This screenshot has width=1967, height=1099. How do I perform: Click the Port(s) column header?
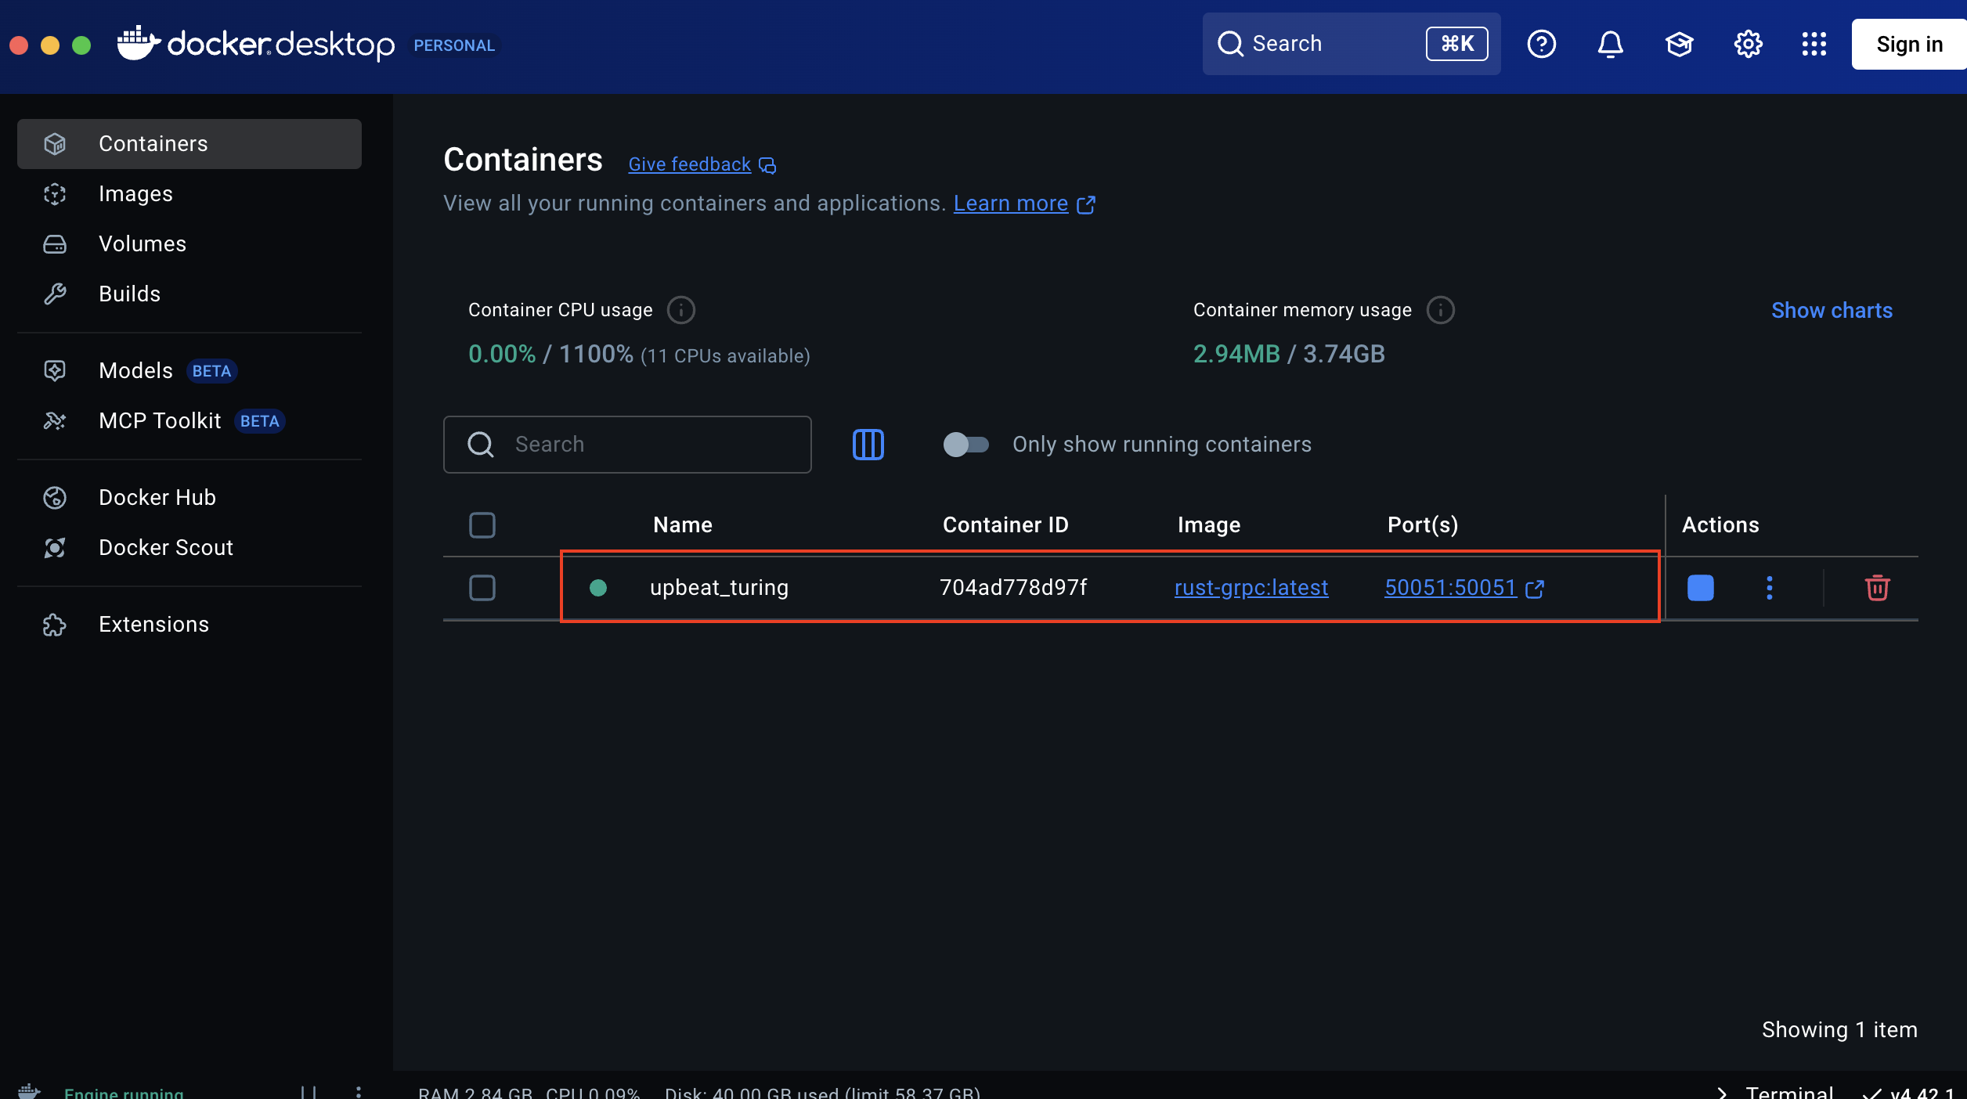(x=1423, y=525)
